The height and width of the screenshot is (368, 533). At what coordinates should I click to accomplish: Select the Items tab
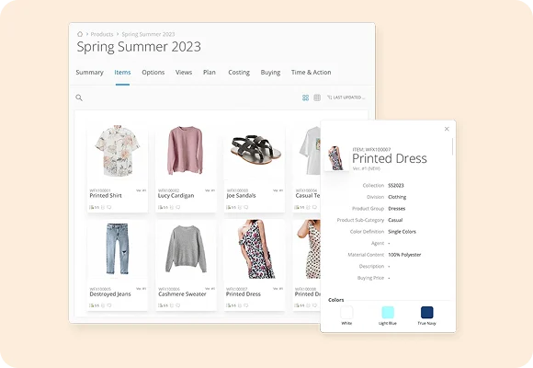click(122, 72)
